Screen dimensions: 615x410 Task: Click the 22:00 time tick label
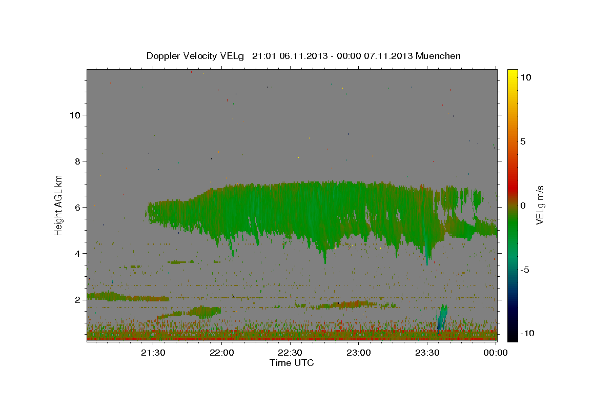(x=222, y=353)
